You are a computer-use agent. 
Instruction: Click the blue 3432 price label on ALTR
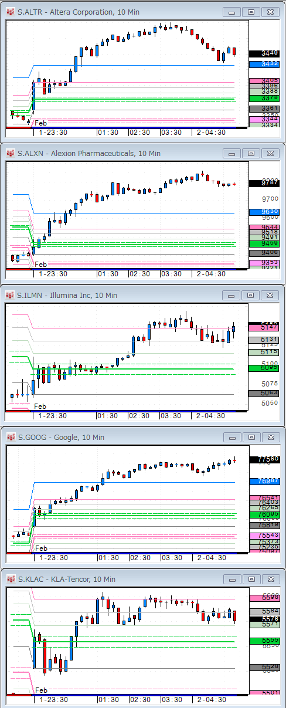pos(264,63)
